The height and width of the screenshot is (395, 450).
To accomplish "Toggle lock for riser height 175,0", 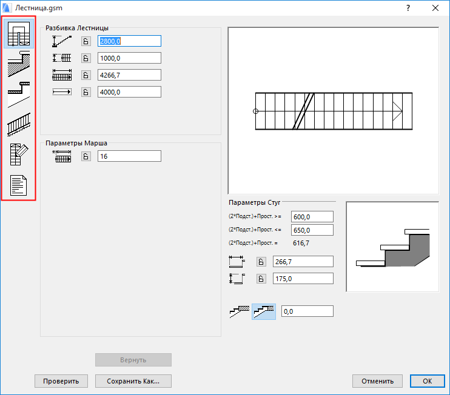I will point(261,279).
